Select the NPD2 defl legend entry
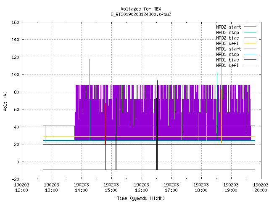 [x=236, y=43]
